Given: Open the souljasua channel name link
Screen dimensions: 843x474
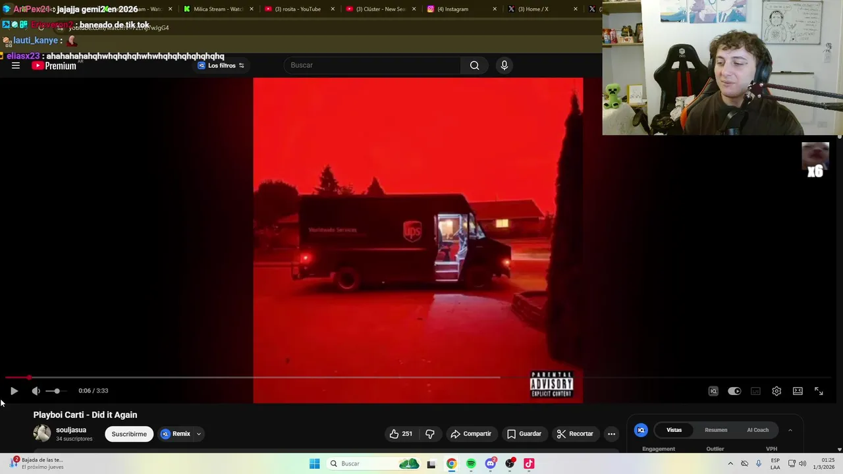Looking at the screenshot, I should point(71,430).
